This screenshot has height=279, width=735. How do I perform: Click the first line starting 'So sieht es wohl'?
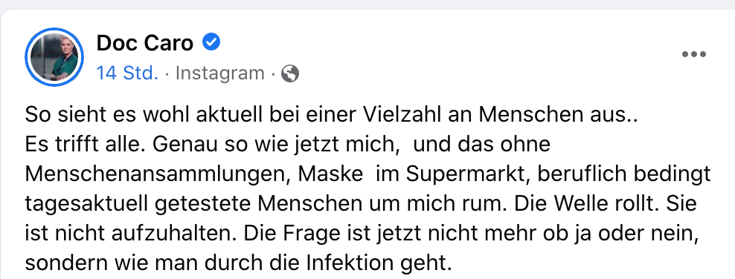(331, 116)
